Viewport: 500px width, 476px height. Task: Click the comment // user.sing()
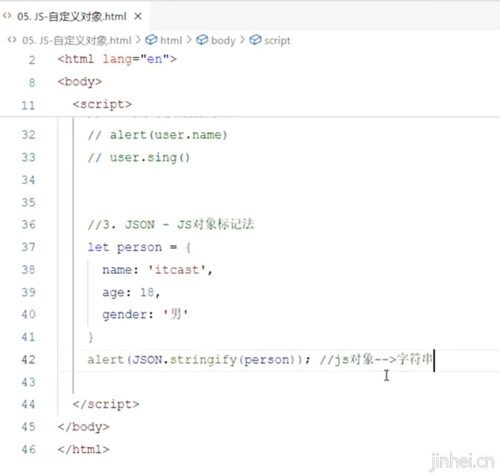click(x=139, y=158)
